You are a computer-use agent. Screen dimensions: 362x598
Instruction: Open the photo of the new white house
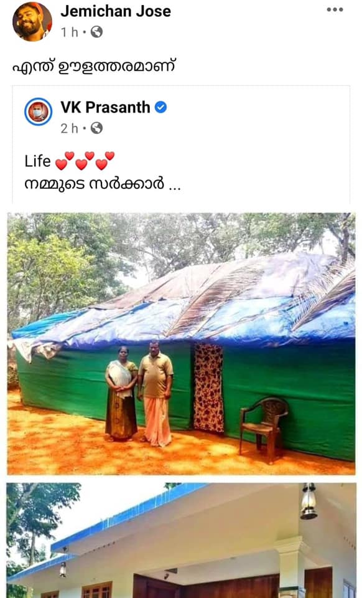(181, 540)
